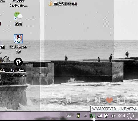Viewport: 138px width, 121px height.
Task: Open the on-screen keyboard tray icon
Action: (x=69, y=116)
